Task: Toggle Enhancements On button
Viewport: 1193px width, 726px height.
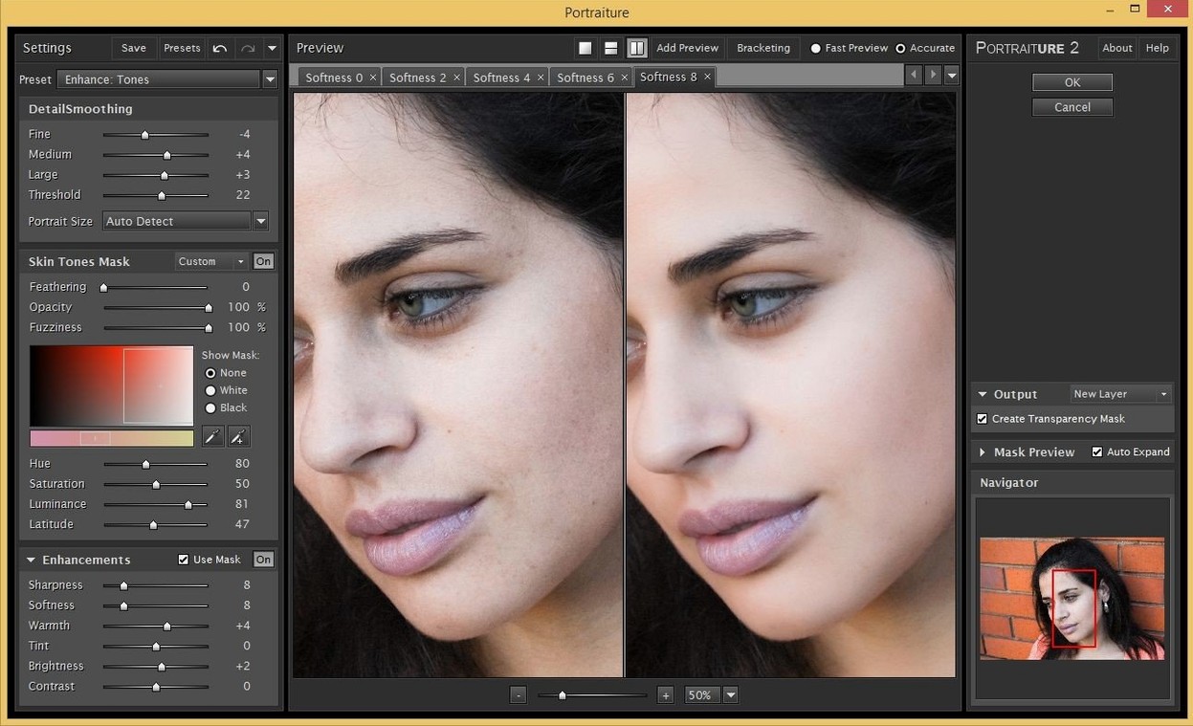Action: (x=263, y=560)
